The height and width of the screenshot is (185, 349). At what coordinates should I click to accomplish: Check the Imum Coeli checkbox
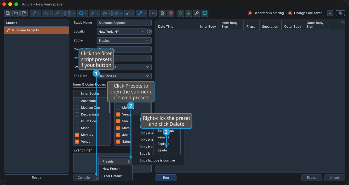(x=77, y=121)
